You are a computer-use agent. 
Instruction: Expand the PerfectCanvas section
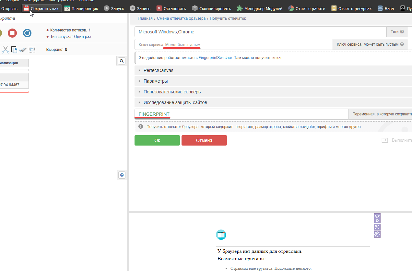pyautogui.click(x=159, y=70)
